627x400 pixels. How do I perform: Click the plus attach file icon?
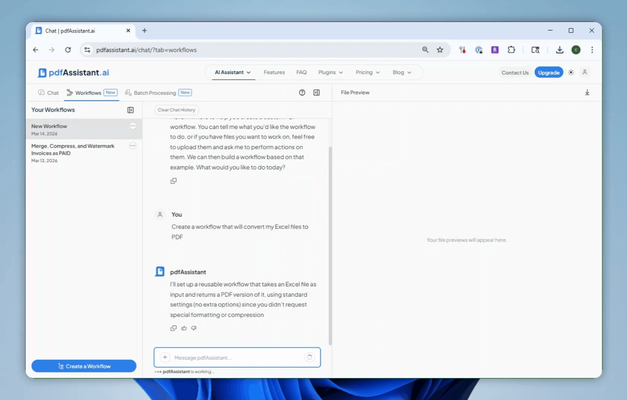pyautogui.click(x=165, y=357)
